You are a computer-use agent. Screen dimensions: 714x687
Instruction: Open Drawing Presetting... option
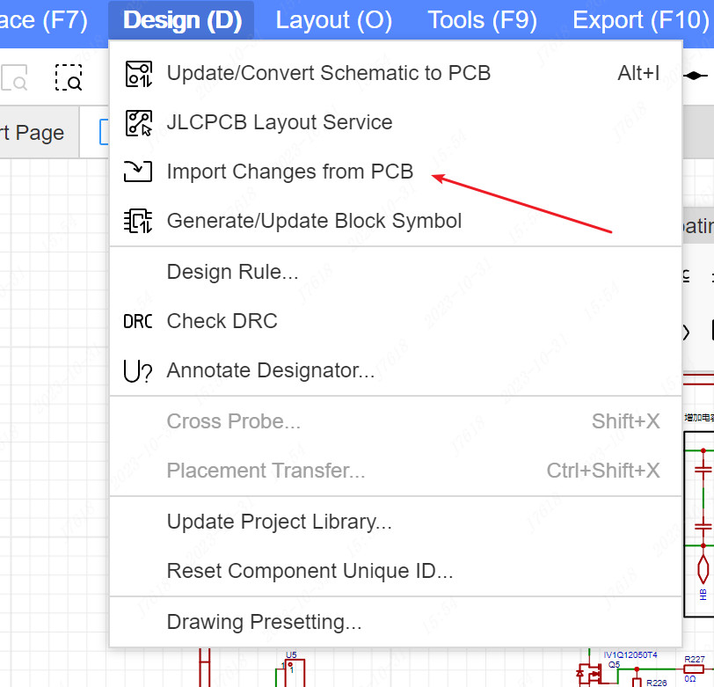(264, 622)
